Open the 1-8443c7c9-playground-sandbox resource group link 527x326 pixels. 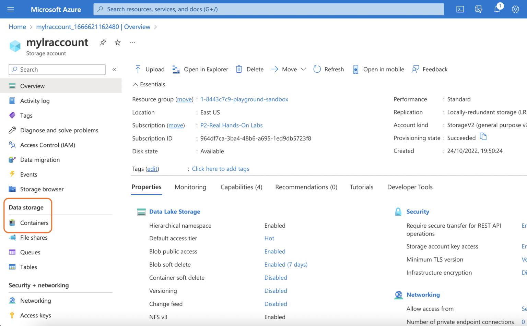[x=244, y=99]
